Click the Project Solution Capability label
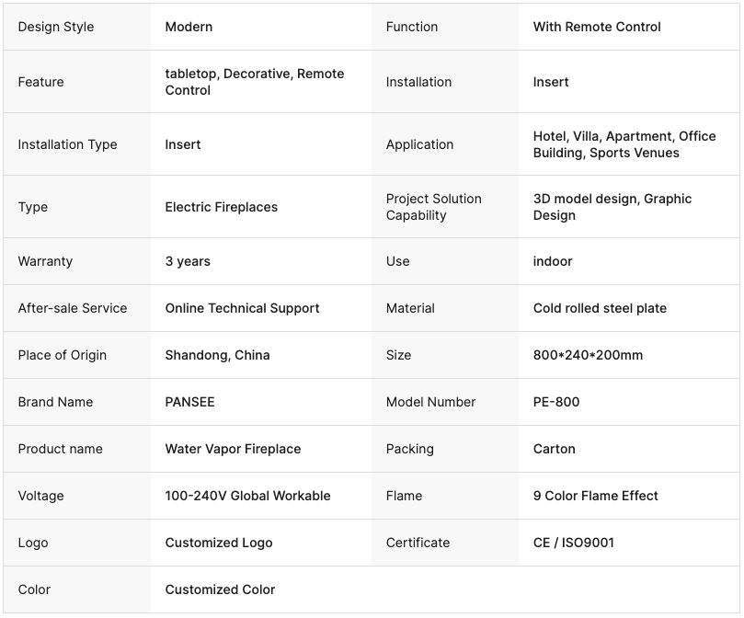Screen dimensions: 744x618 click(433, 207)
